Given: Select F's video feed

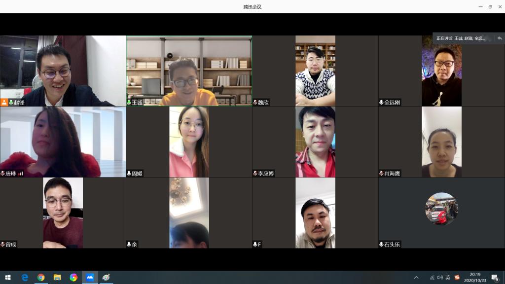Looking at the screenshot, I should [315, 213].
